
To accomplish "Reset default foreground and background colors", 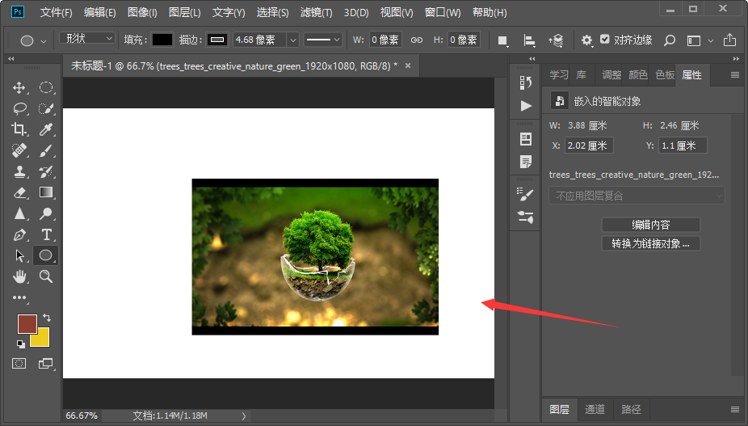I will coord(20,344).
